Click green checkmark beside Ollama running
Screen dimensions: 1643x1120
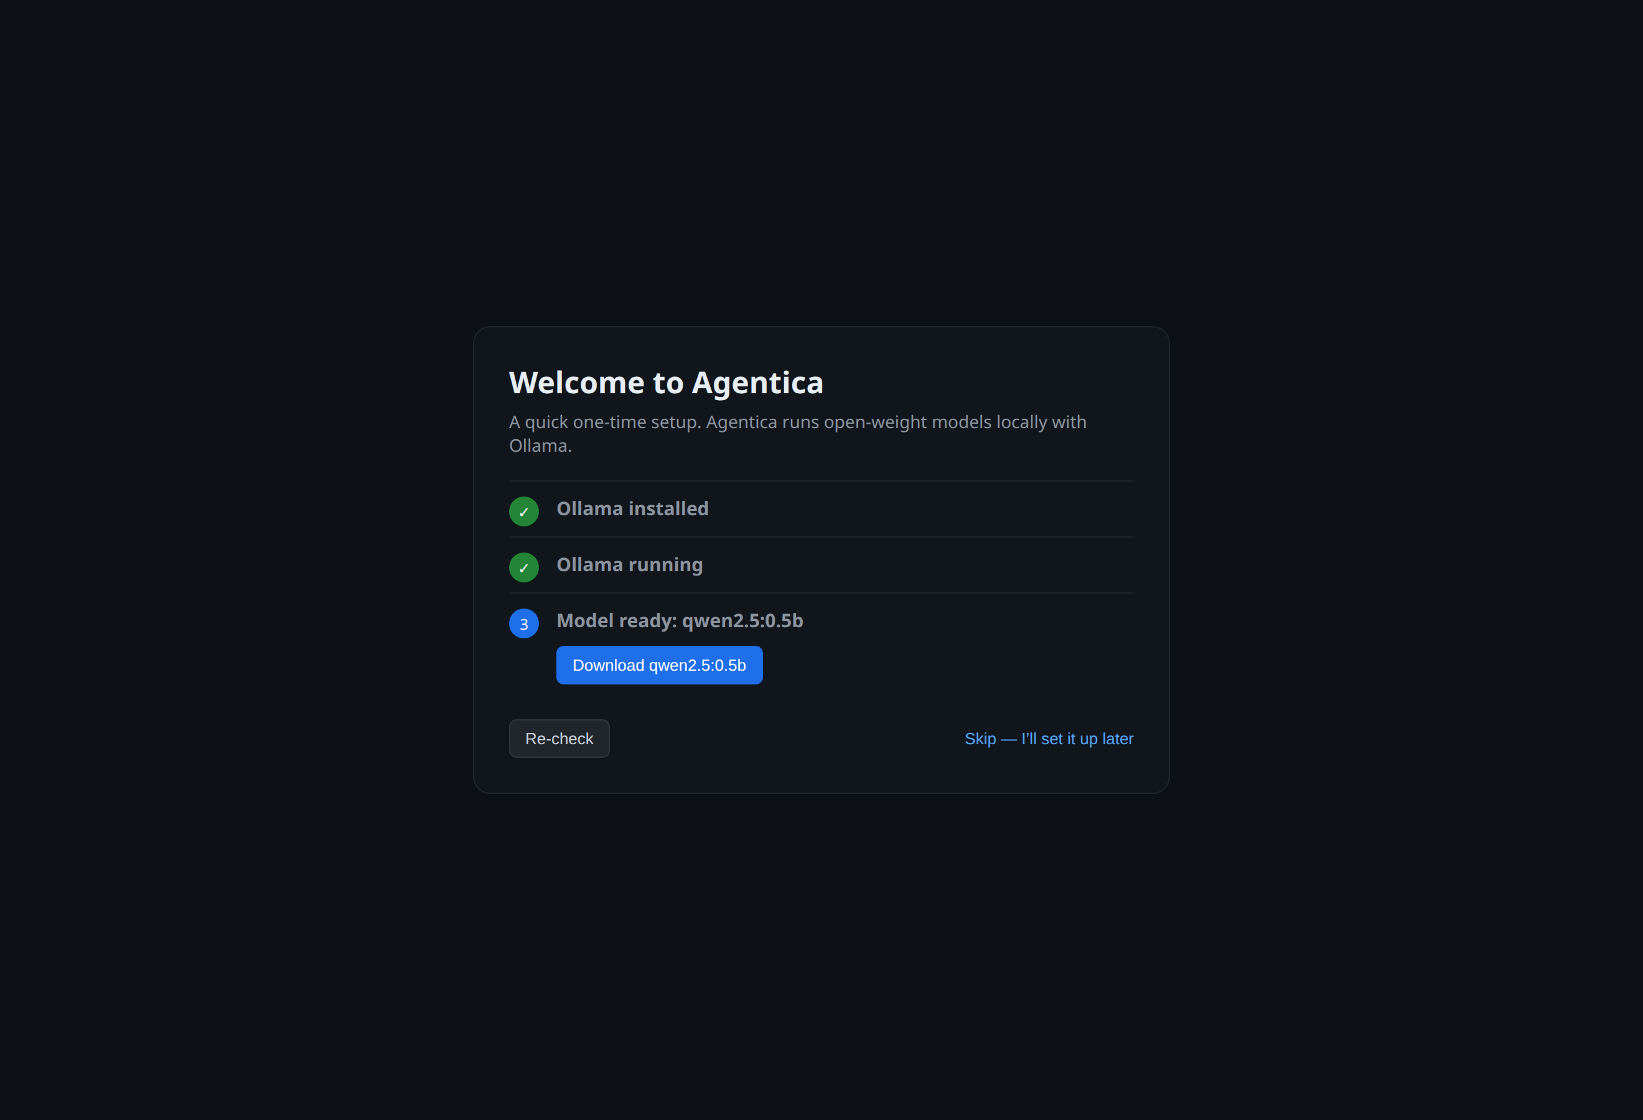pos(524,567)
